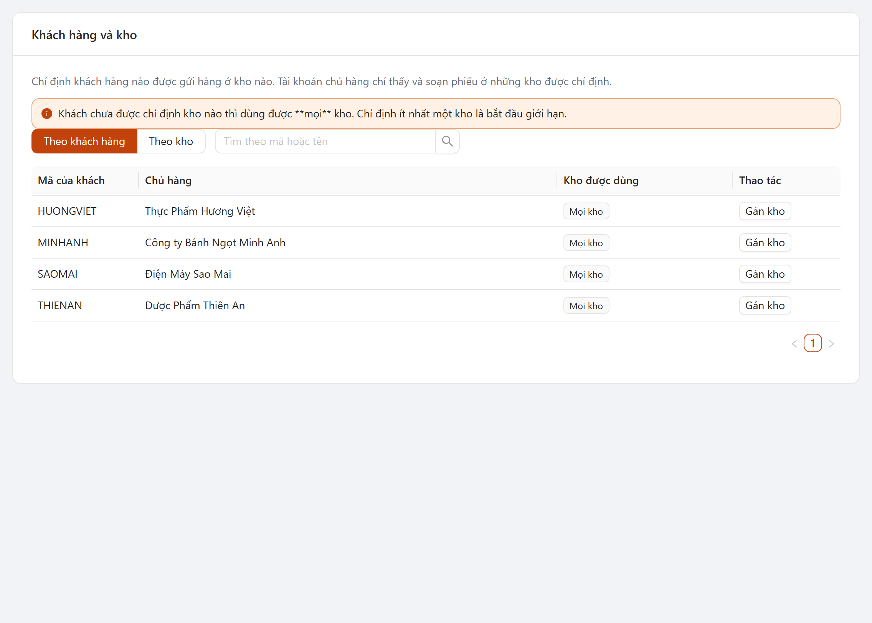This screenshot has height=623, width=872.
Task: Open Gán kho for MINHANH row
Action: [x=765, y=242]
